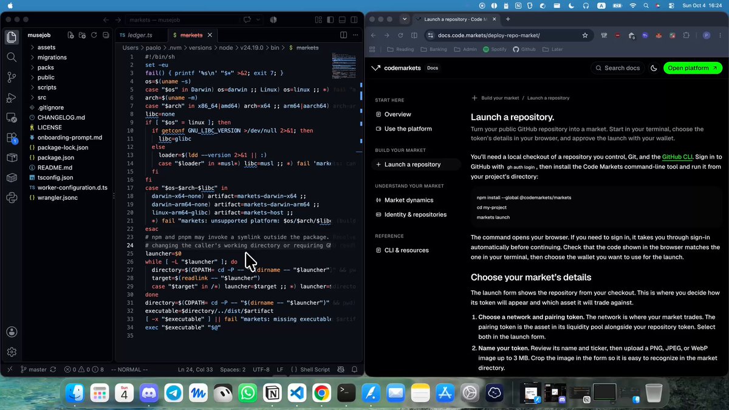Click the master branch in status bar
Image resolution: width=729 pixels, height=410 pixels.
(x=33, y=369)
